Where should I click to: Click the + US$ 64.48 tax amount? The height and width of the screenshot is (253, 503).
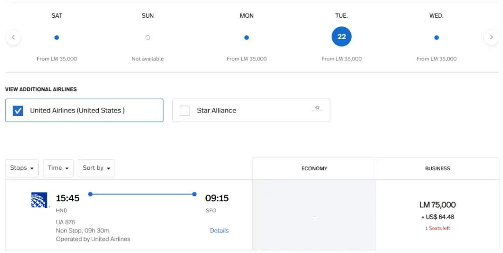(x=437, y=217)
